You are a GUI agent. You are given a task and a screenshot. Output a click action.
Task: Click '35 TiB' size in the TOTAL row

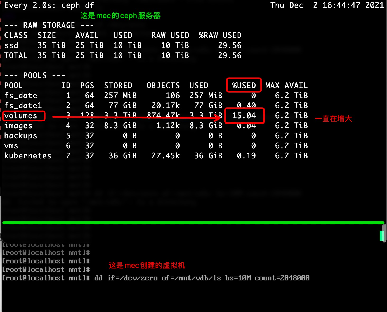51,55
